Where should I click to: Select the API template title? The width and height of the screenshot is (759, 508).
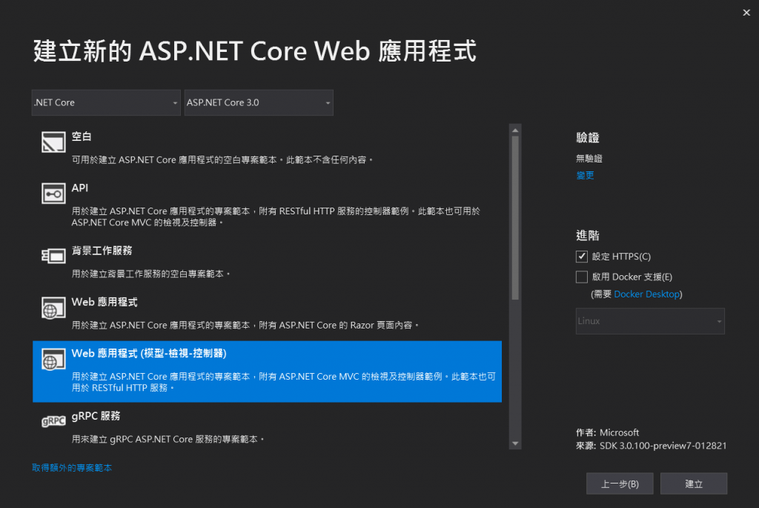click(80, 188)
